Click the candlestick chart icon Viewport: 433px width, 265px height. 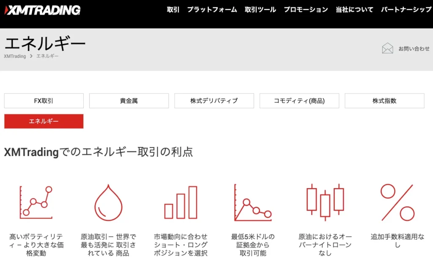pyautogui.click(x=325, y=202)
